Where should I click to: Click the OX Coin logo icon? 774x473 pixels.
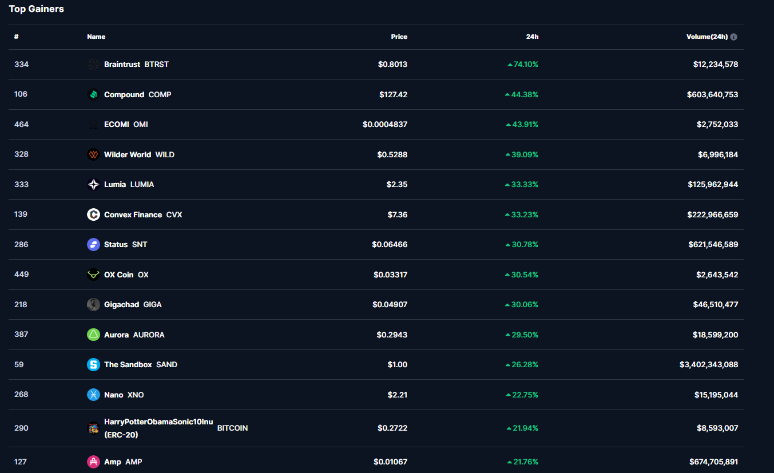click(93, 275)
